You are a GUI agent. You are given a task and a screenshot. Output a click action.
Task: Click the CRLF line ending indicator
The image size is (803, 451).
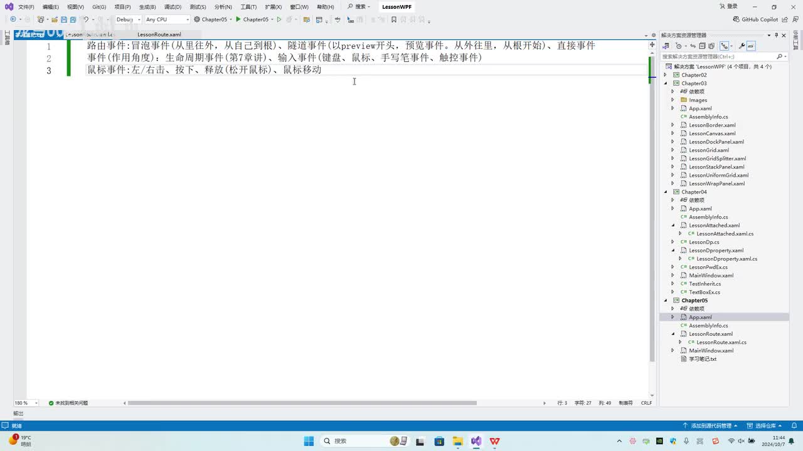pyautogui.click(x=646, y=403)
